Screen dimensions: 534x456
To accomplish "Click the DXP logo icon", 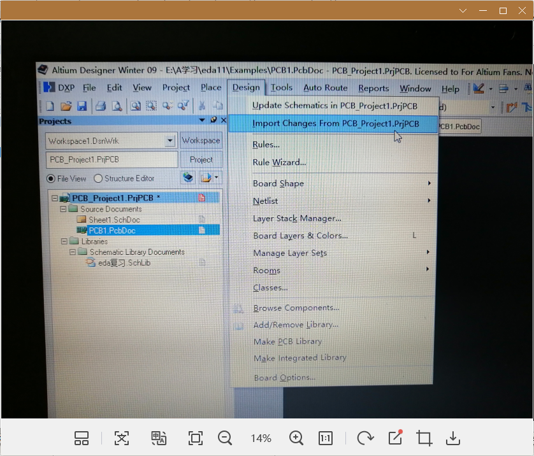I will tap(49, 87).
